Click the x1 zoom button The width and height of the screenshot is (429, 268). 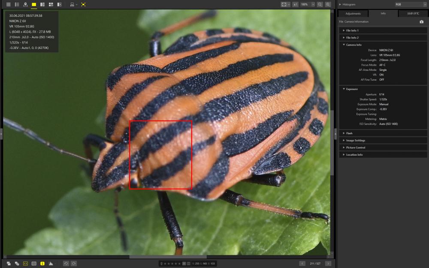295,4
